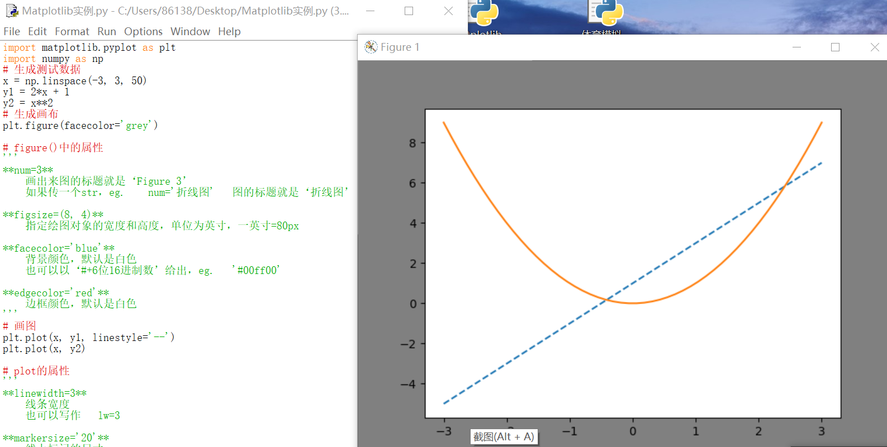Click the x-axis tick label −1

[x=570, y=431]
